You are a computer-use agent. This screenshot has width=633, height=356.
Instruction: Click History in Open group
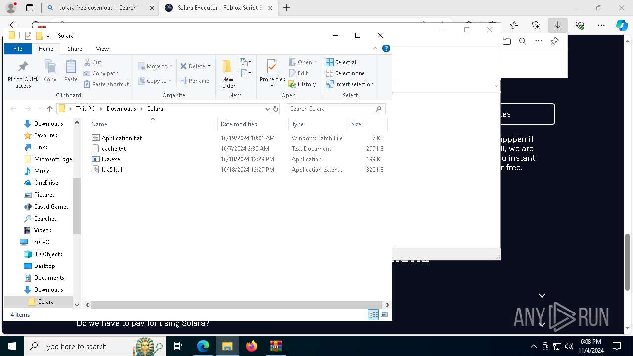pos(302,84)
